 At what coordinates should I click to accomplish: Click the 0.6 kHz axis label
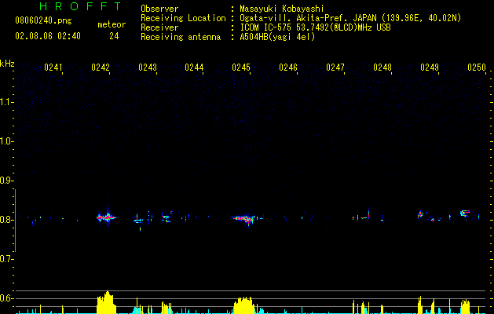(7, 298)
